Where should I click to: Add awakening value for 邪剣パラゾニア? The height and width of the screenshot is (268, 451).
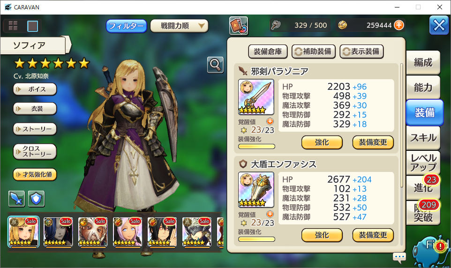pyautogui.click(x=270, y=121)
